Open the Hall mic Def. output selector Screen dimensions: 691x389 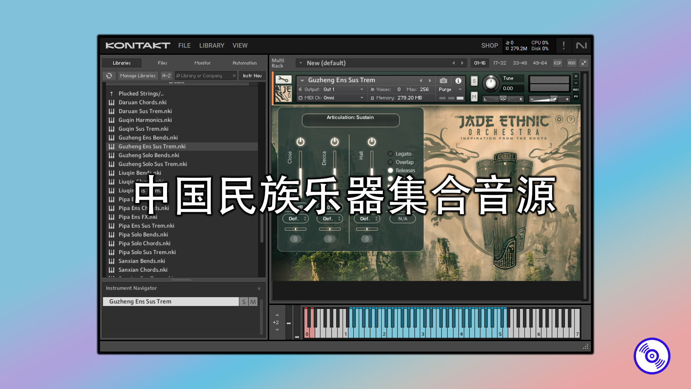click(367, 219)
